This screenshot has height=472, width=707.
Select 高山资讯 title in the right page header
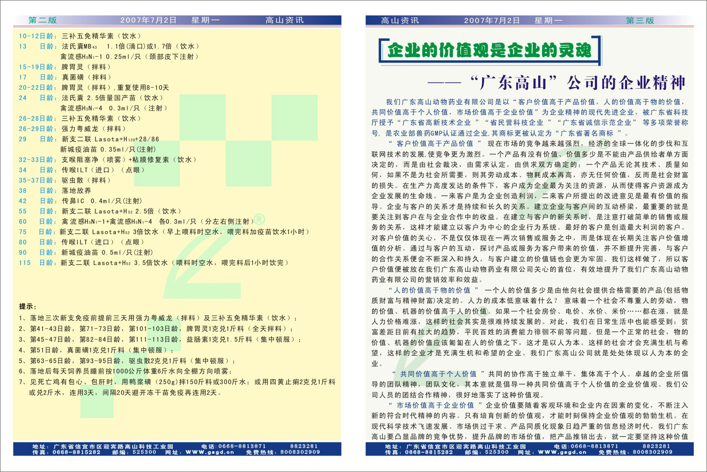pyautogui.click(x=400, y=20)
